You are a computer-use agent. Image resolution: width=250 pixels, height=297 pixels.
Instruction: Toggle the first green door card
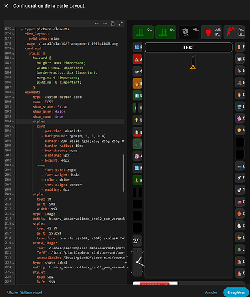point(143,32)
